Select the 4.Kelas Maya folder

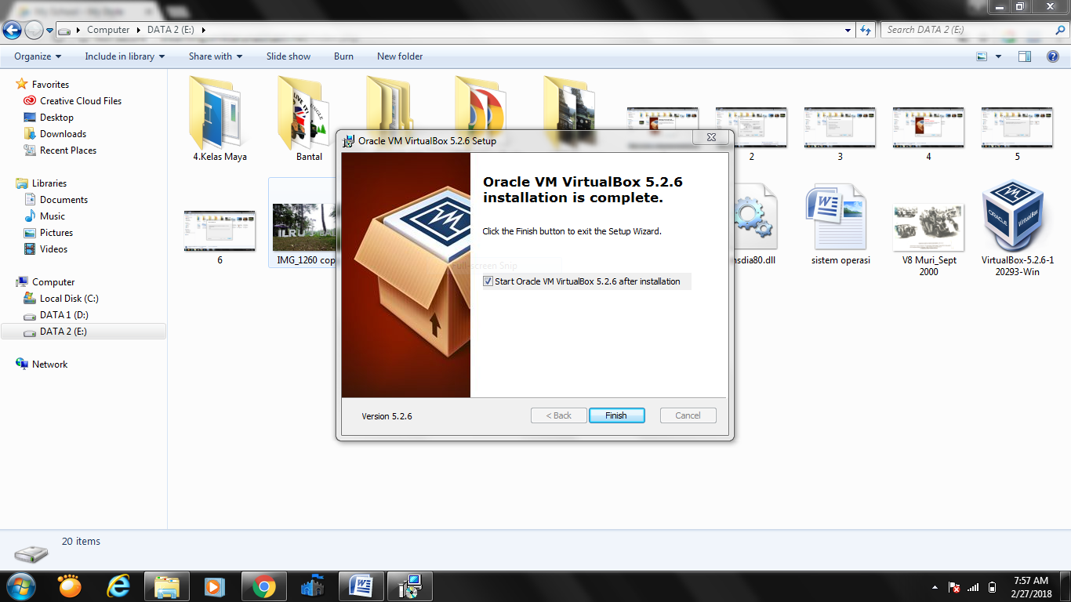coord(220,118)
